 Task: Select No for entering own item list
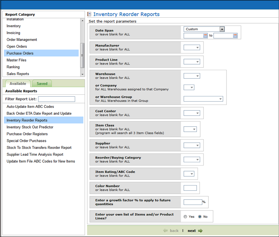200,217
